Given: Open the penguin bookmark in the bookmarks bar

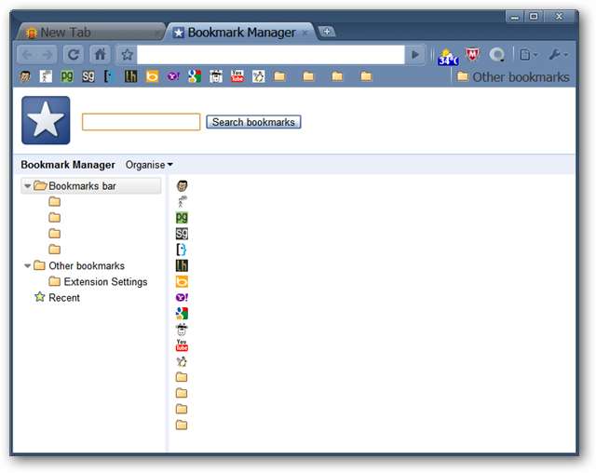Looking at the screenshot, I should (259, 76).
